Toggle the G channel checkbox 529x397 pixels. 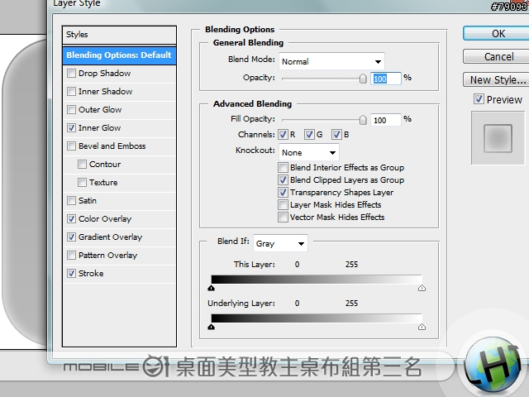[x=309, y=134]
